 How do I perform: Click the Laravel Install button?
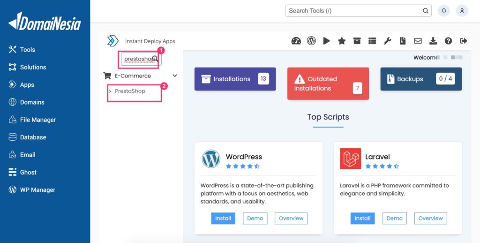coord(362,219)
